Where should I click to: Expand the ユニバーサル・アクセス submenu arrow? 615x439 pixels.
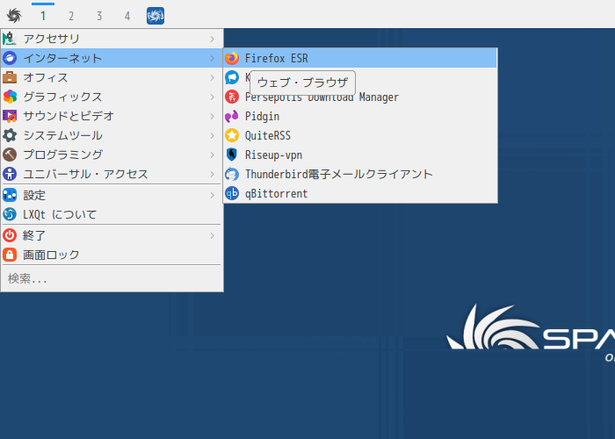(x=213, y=174)
